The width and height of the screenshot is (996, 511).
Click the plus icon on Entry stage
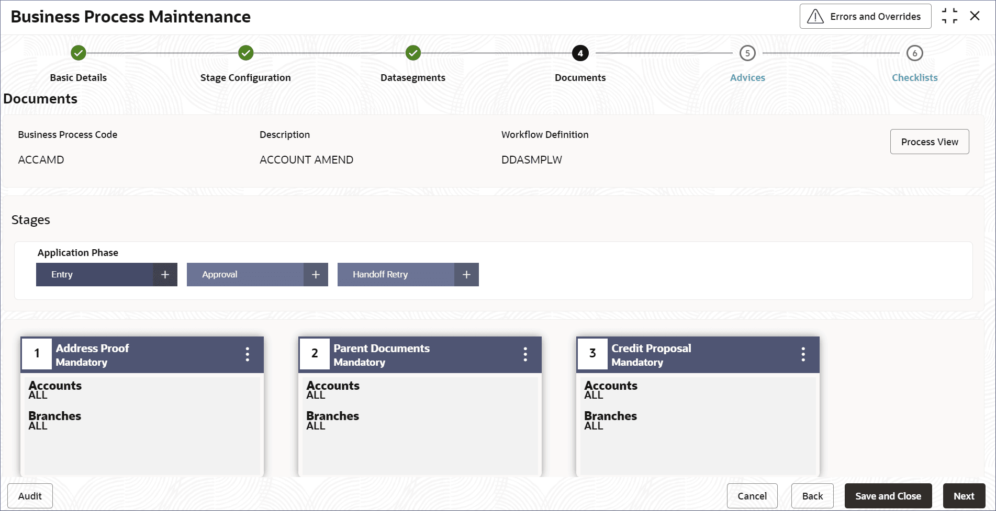165,275
